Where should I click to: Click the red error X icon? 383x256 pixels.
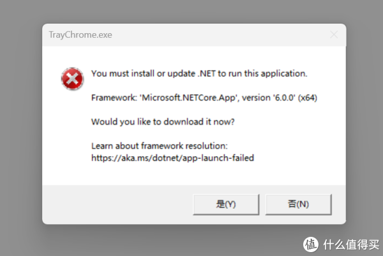tap(71, 79)
